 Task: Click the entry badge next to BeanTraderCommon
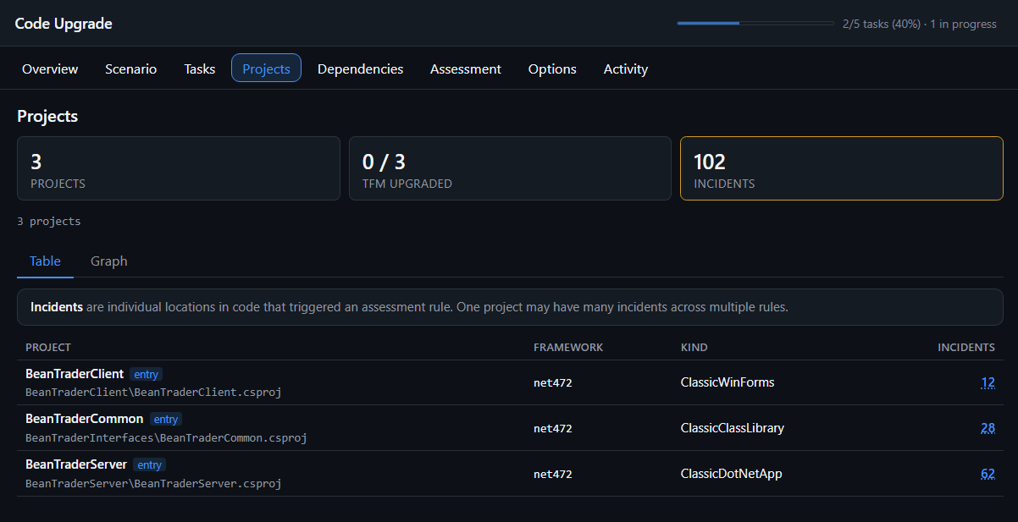(x=166, y=420)
